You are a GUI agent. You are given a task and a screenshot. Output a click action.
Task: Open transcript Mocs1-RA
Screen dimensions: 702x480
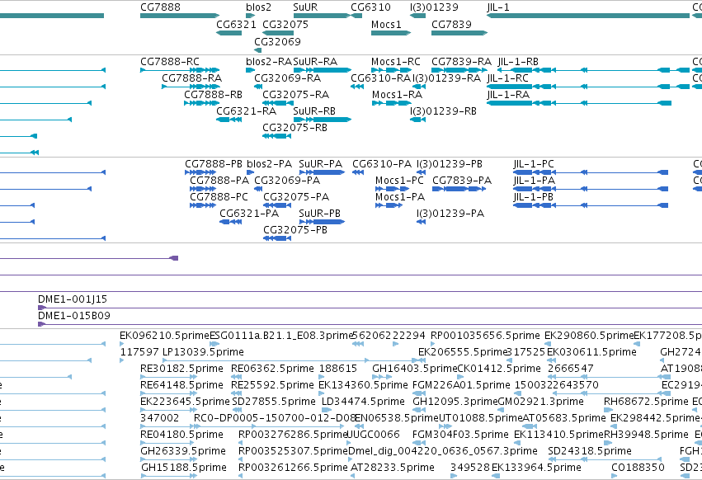point(397,95)
